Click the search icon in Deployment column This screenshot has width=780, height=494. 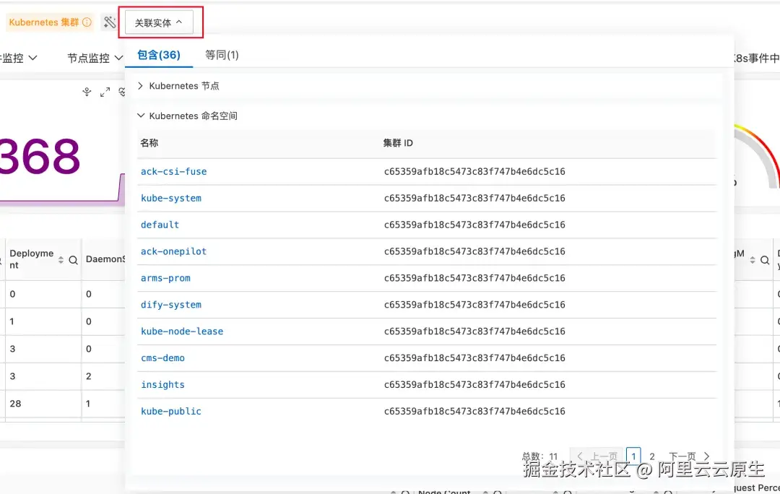click(73, 260)
